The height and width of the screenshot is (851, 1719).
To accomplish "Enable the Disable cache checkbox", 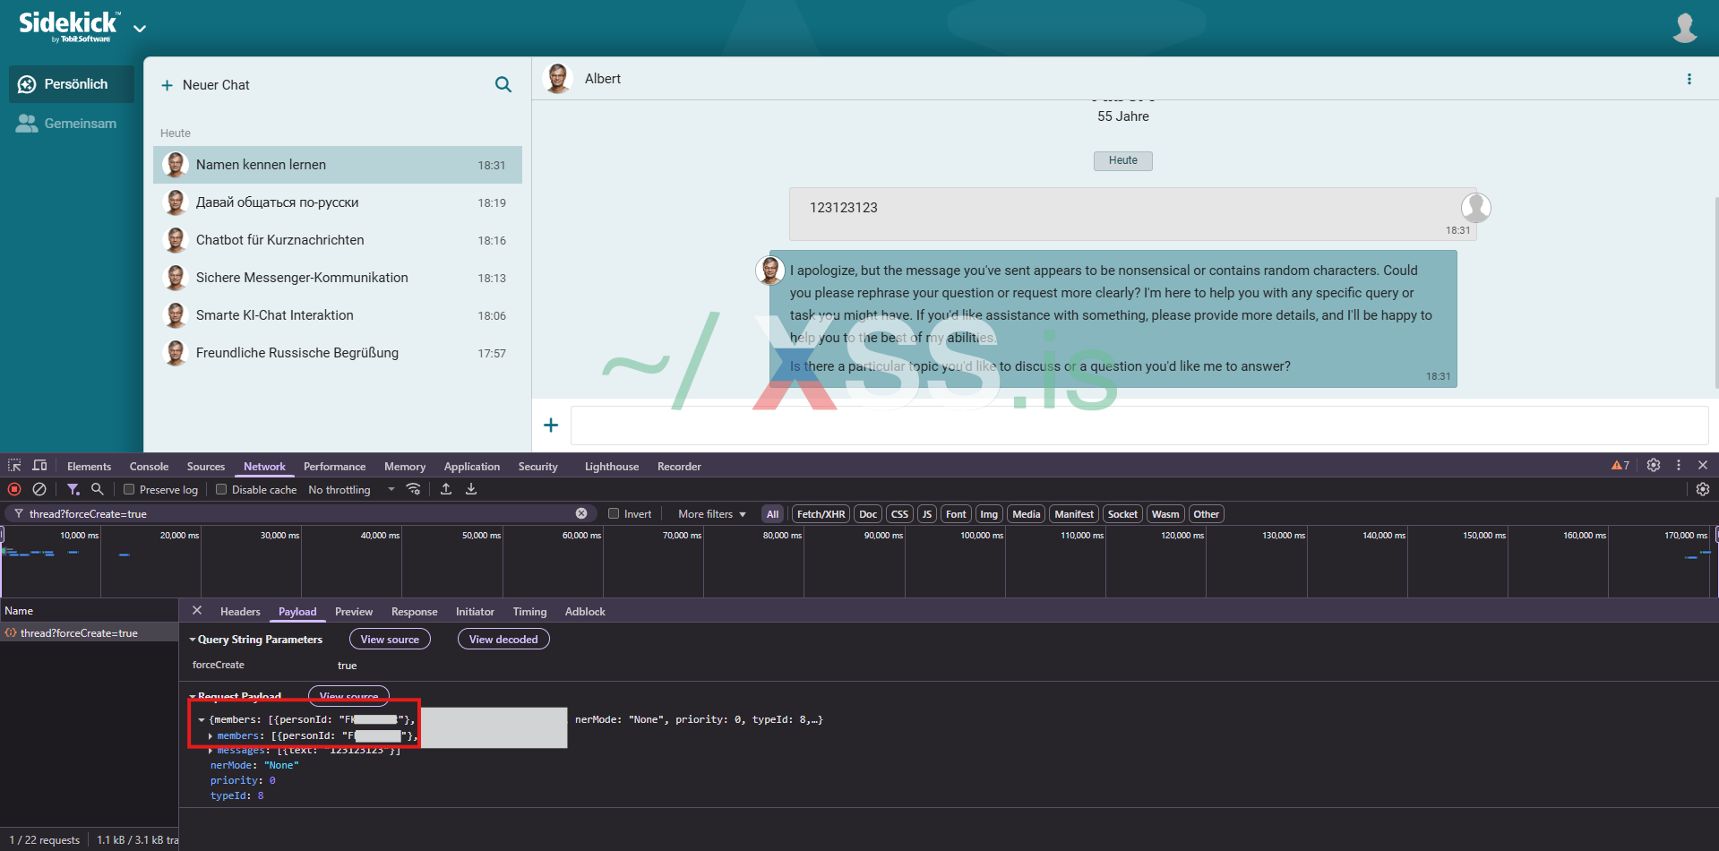I will click(221, 489).
